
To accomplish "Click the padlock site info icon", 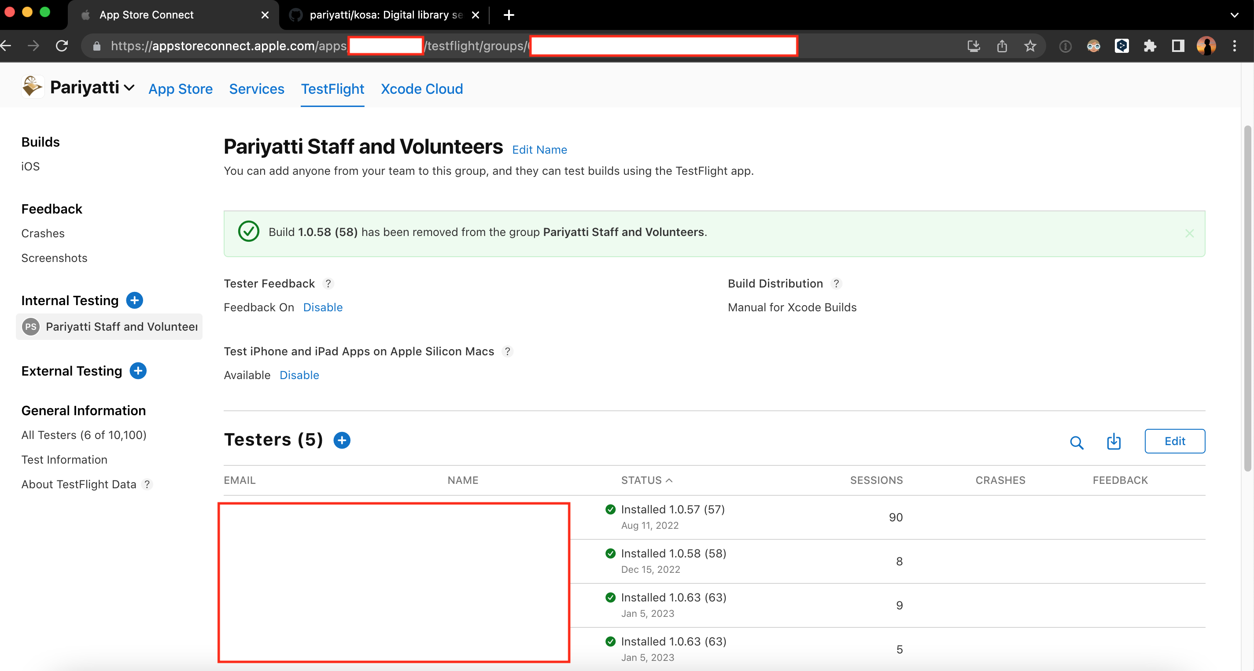I will 97,46.
